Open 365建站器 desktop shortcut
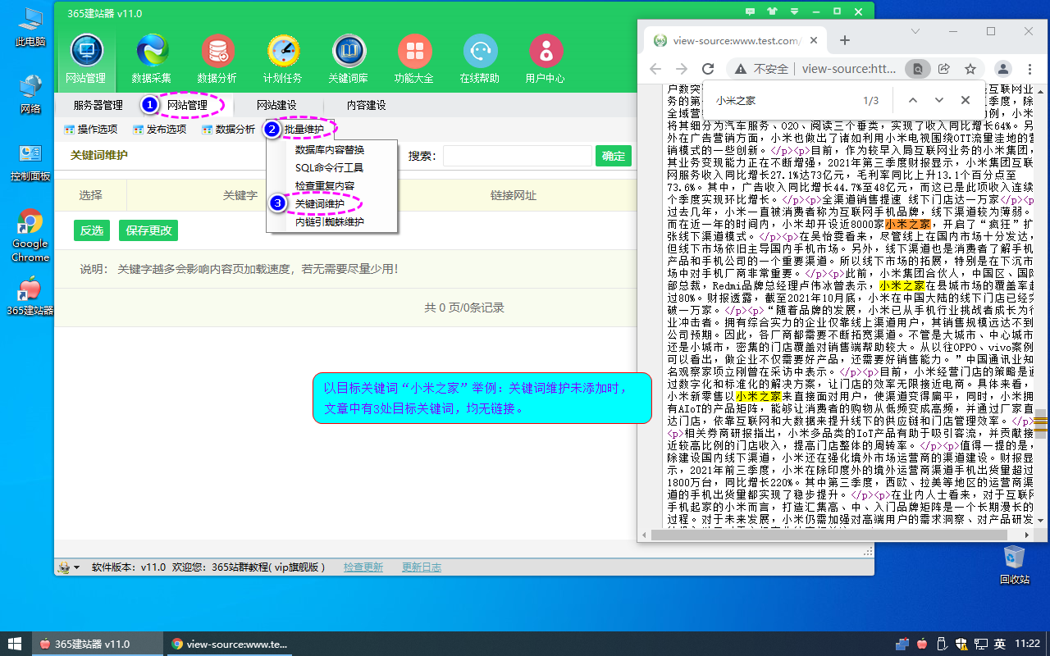1050x656 pixels. click(x=30, y=296)
